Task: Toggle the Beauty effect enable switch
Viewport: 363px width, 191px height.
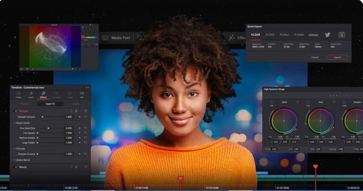Action: point(16,167)
